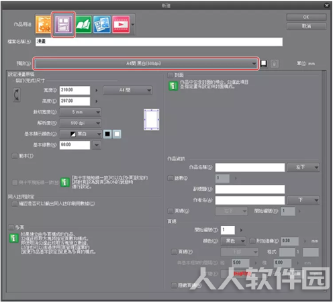Click the arrow beside the height field
Screen dimensions: 333x302
[x=97, y=101]
